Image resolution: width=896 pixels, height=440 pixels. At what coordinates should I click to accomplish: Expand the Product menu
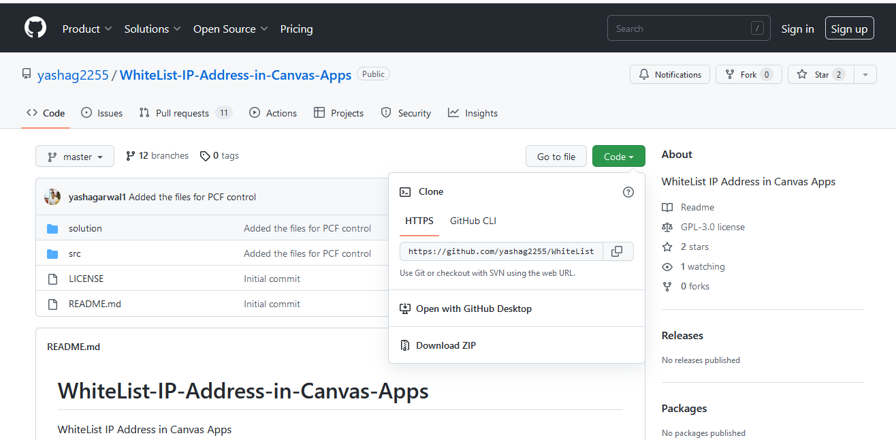pos(87,29)
